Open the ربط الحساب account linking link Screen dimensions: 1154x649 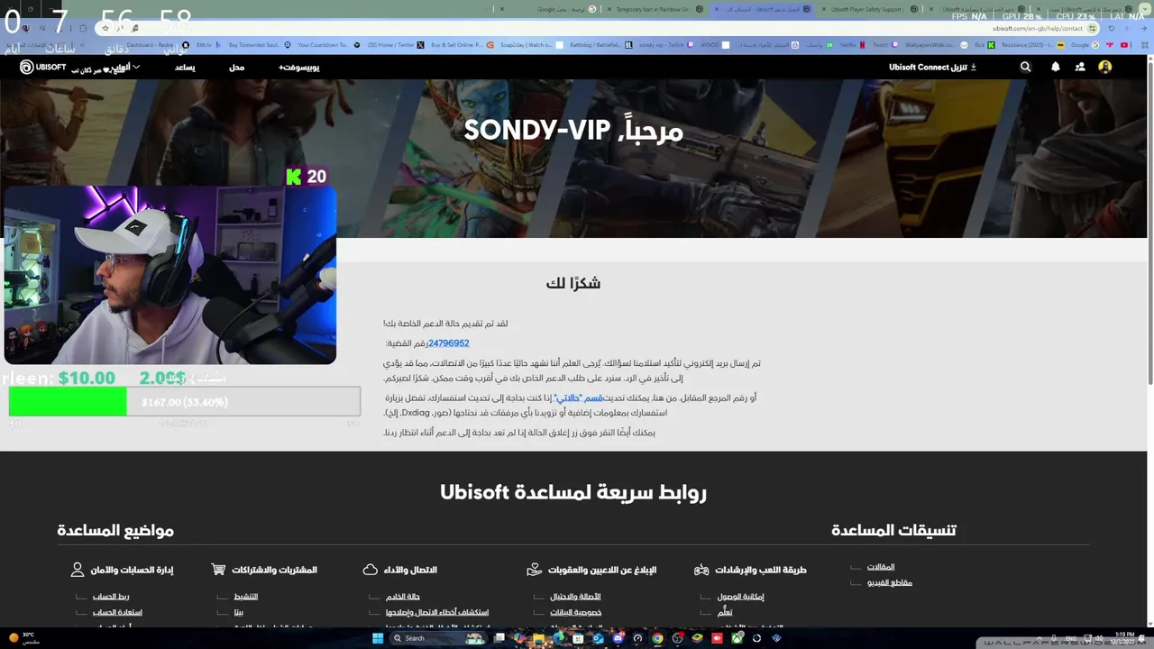pos(111,597)
